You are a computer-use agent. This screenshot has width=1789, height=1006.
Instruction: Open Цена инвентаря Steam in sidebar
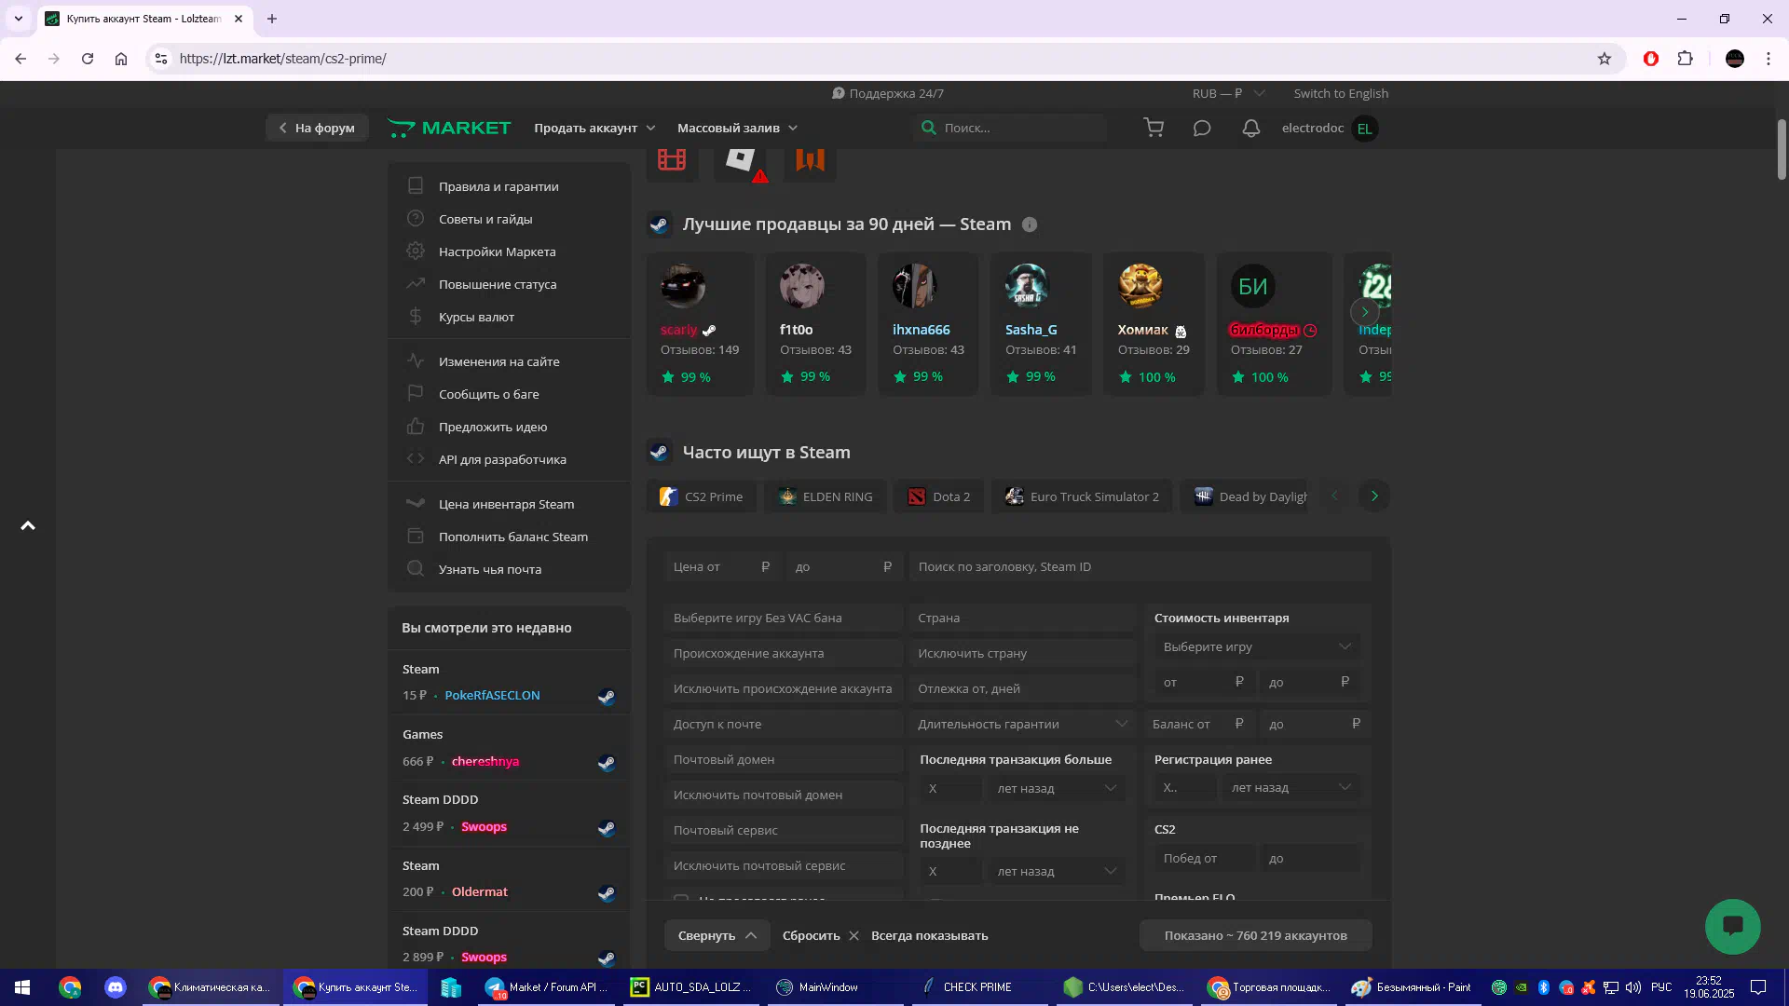point(509,504)
